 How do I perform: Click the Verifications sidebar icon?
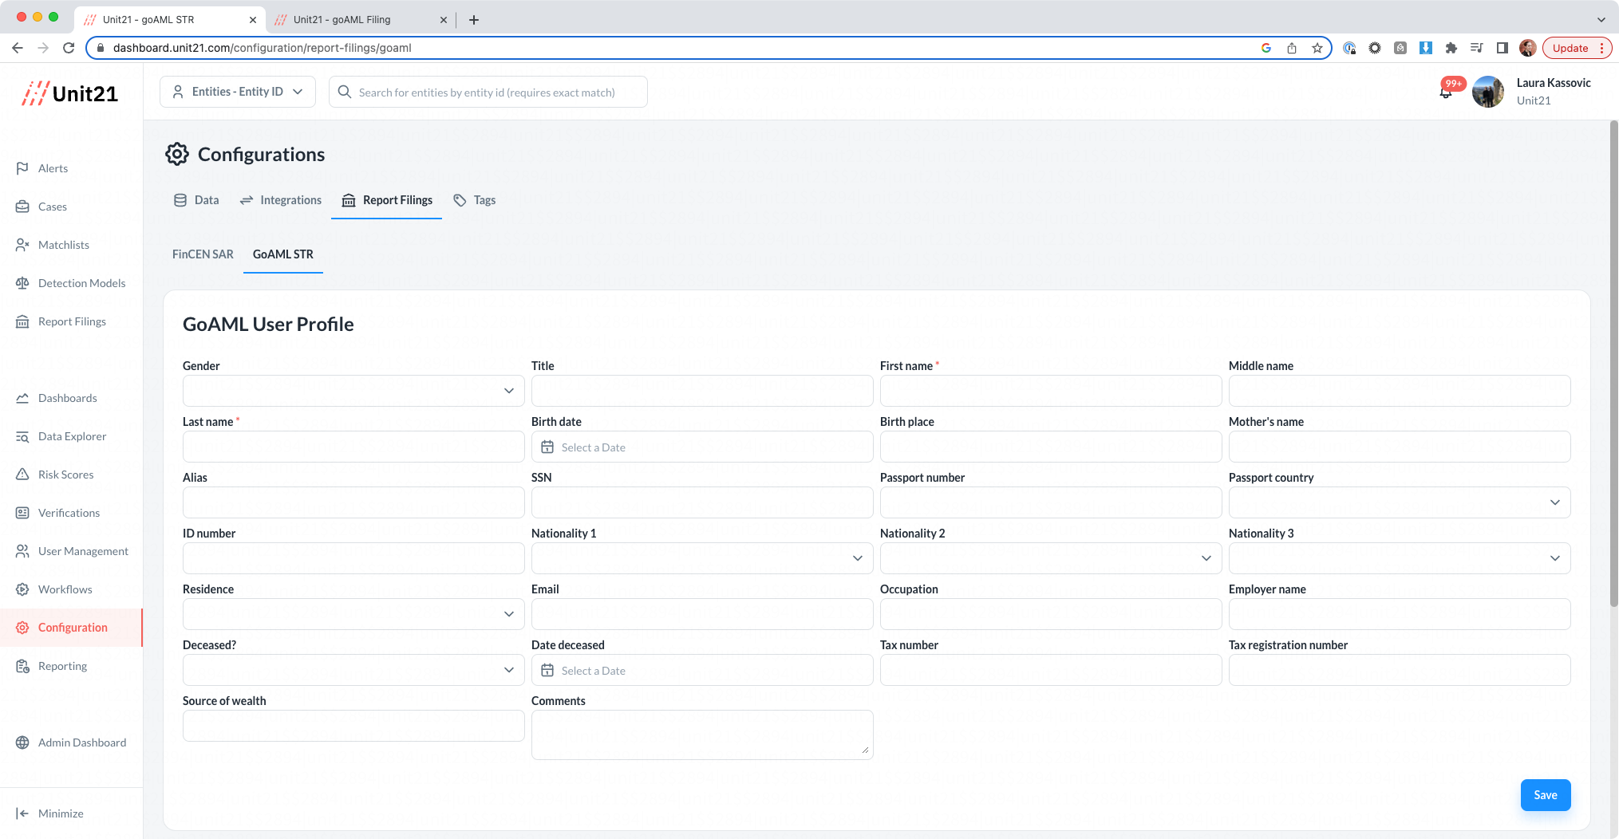click(x=22, y=513)
